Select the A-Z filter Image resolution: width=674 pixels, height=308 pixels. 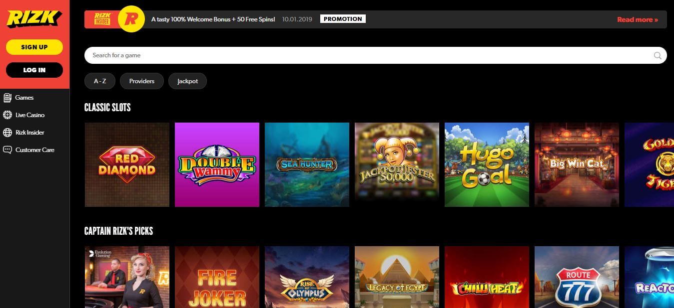click(x=100, y=81)
